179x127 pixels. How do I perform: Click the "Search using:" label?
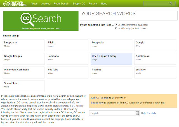(x=11, y=36)
